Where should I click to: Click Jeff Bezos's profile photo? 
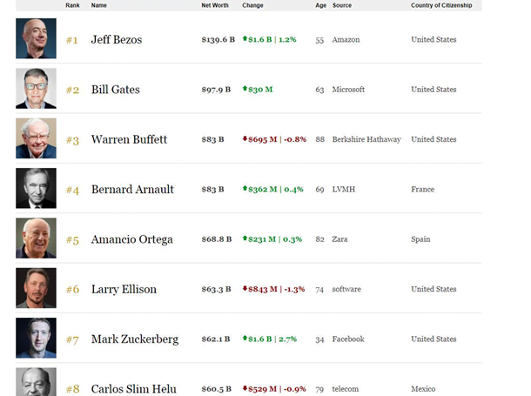(x=36, y=39)
